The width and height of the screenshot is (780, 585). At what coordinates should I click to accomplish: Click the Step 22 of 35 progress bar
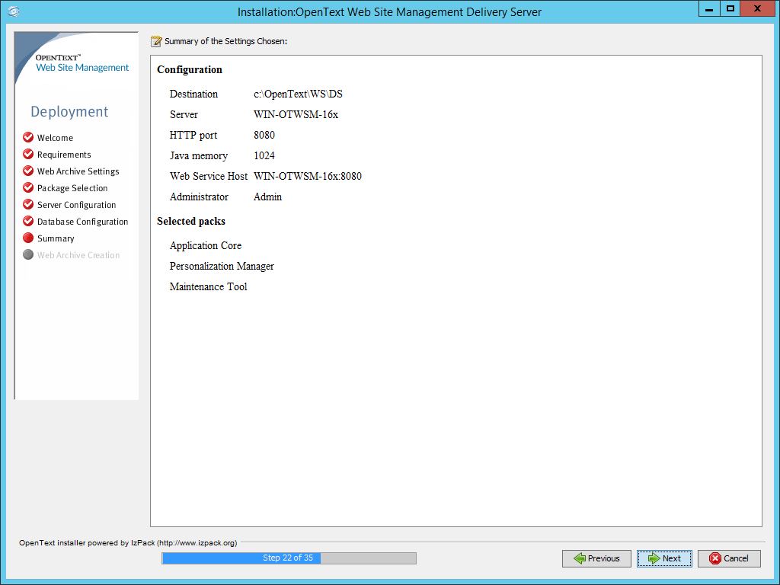pos(289,558)
